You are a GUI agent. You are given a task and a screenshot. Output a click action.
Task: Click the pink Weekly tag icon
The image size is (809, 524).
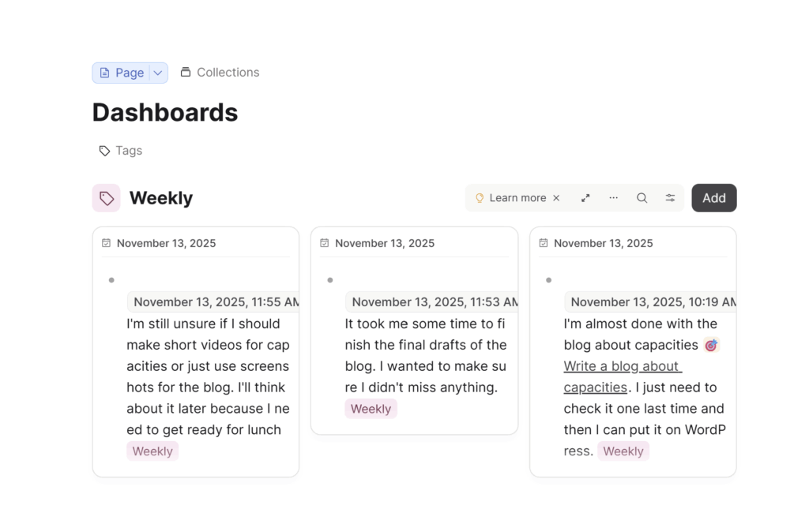pyautogui.click(x=107, y=198)
